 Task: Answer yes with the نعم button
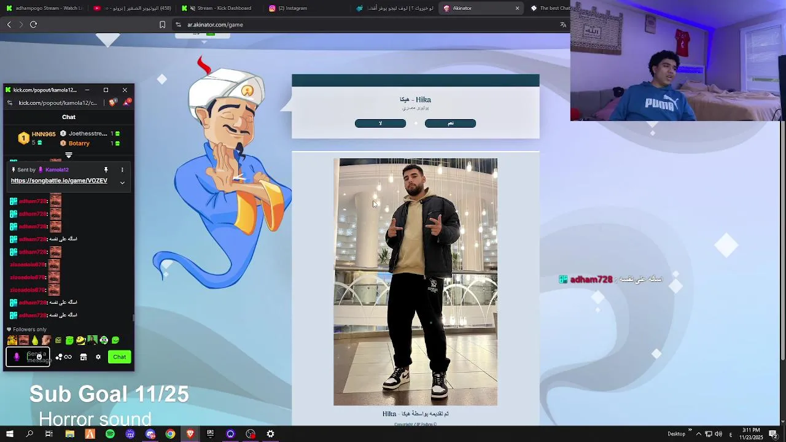tap(450, 123)
